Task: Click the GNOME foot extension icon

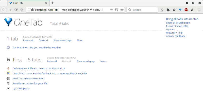Action: click(x=192, y=10)
